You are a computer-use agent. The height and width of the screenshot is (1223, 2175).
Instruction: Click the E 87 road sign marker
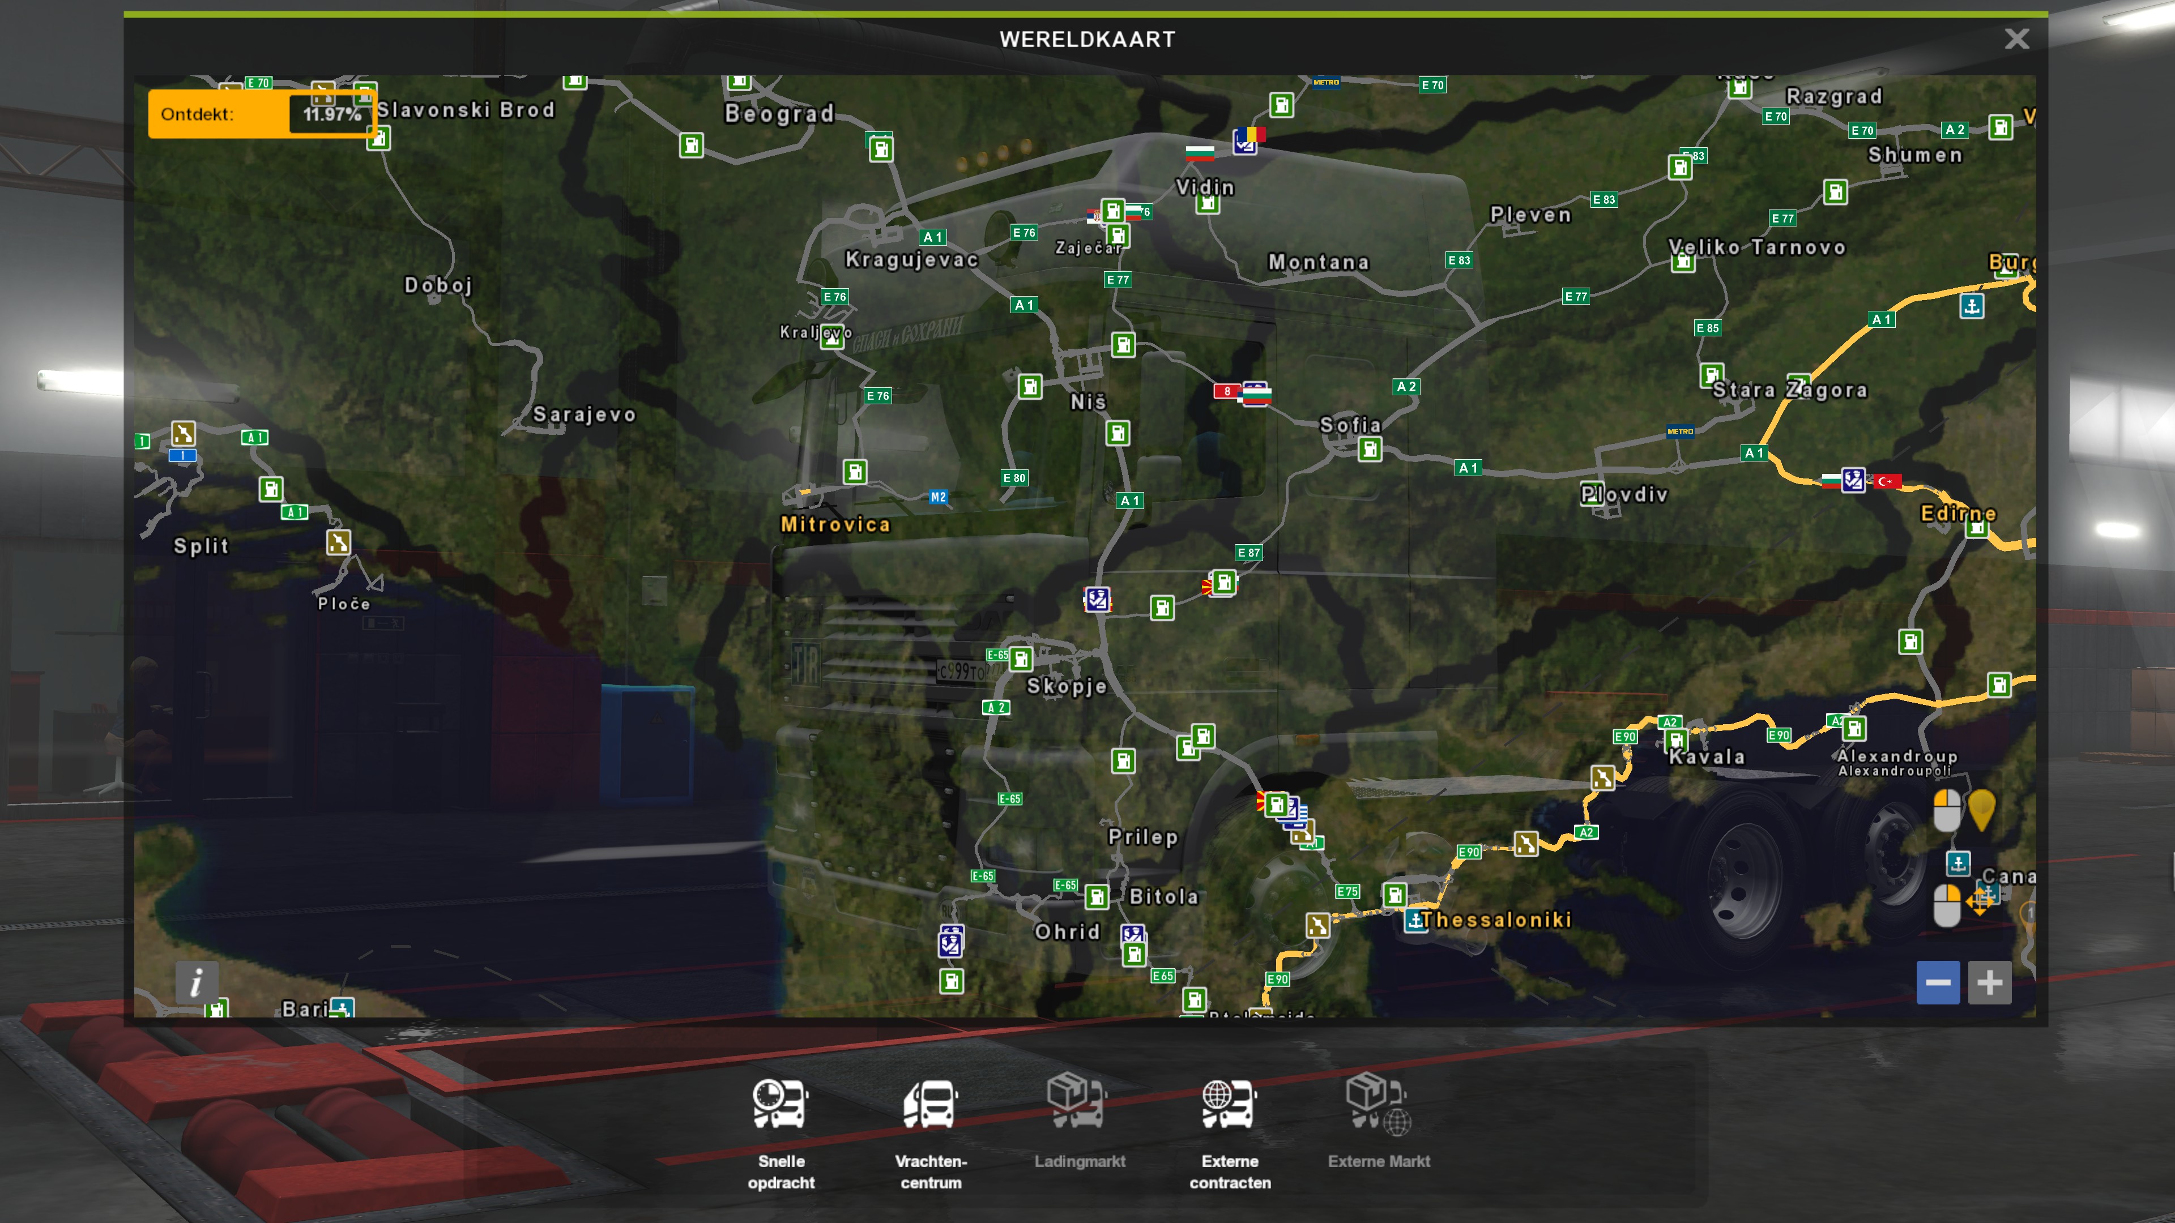(1248, 553)
